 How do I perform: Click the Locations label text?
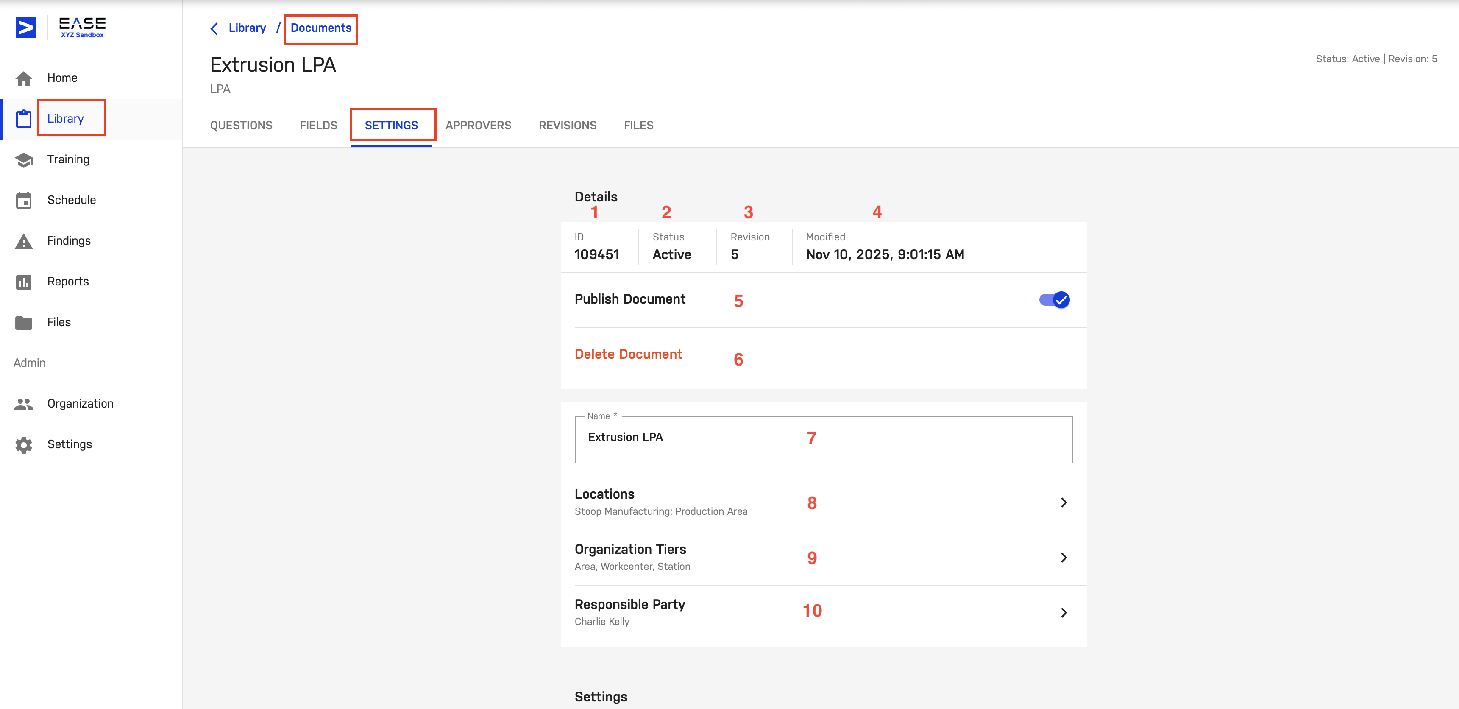pyautogui.click(x=604, y=494)
